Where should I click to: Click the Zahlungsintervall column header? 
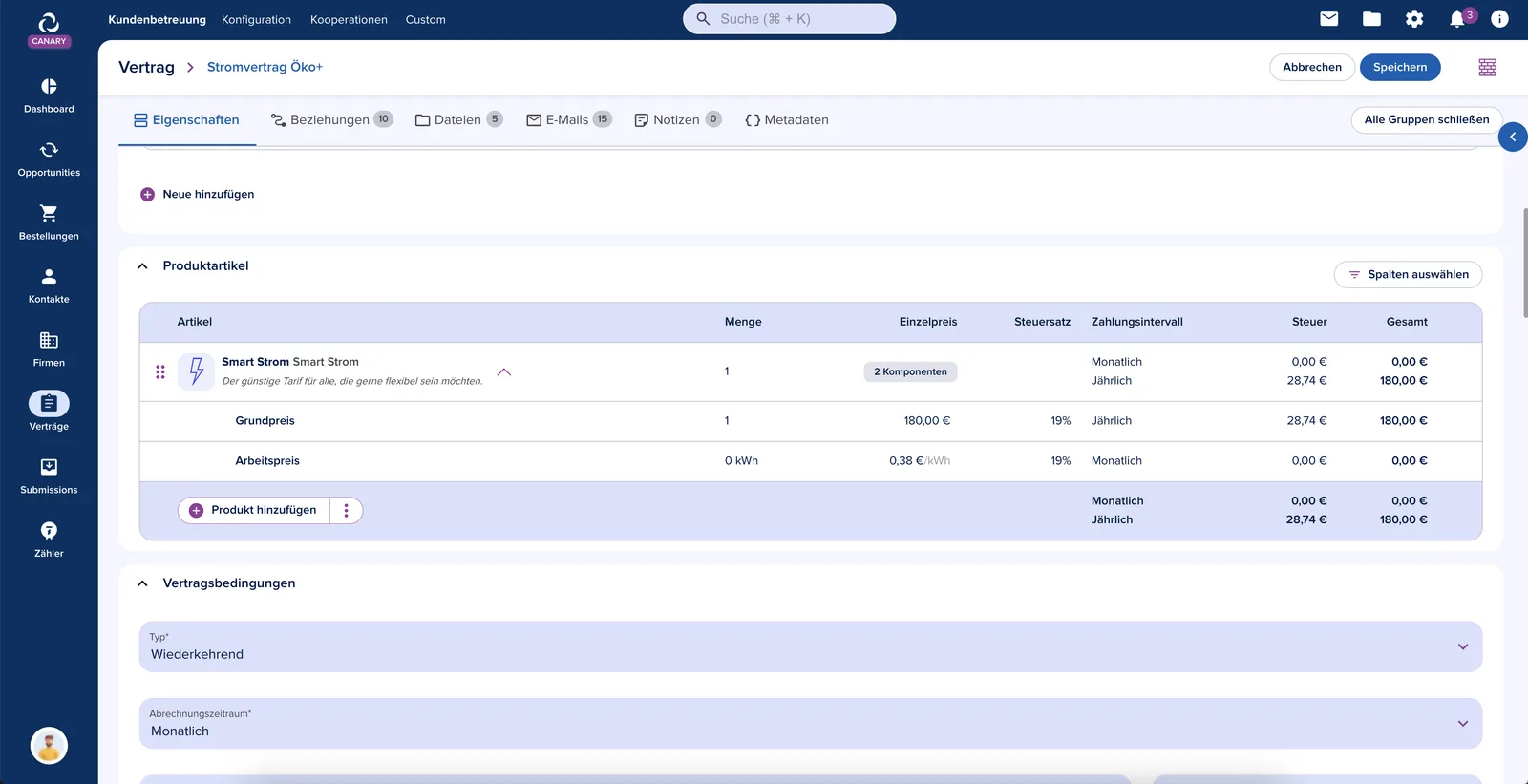tap(1136, 322)
